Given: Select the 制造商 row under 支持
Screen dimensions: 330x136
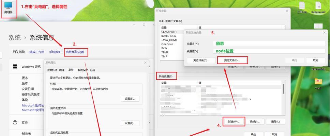Looking at the screenshot, I should (x=26, y=134).
